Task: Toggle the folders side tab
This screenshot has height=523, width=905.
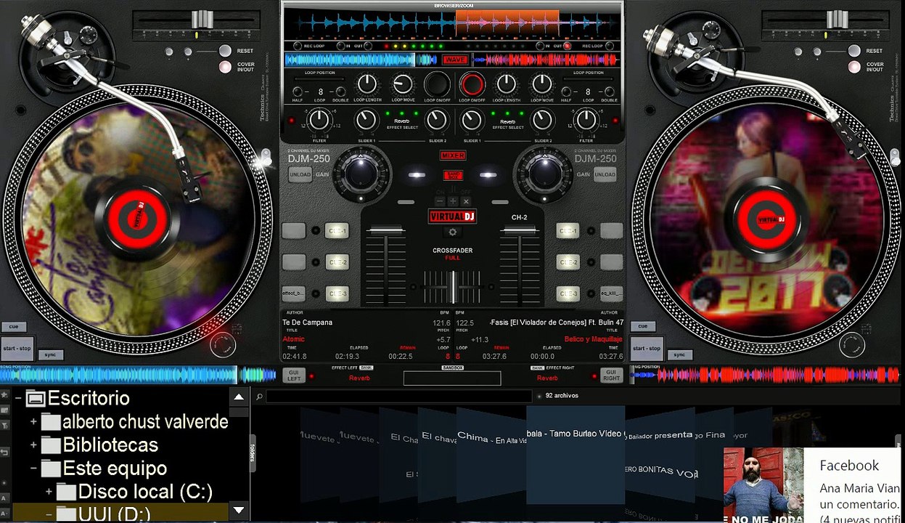Action: (x=253, y=453)
